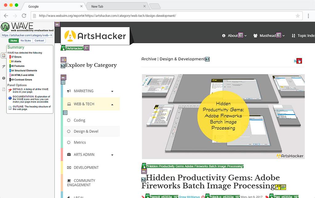This screenshot has width=315, height=198.
Task: Click the "Archive | Design & Development" heading text
Action: pyautogui.click(x=173, y=59)
